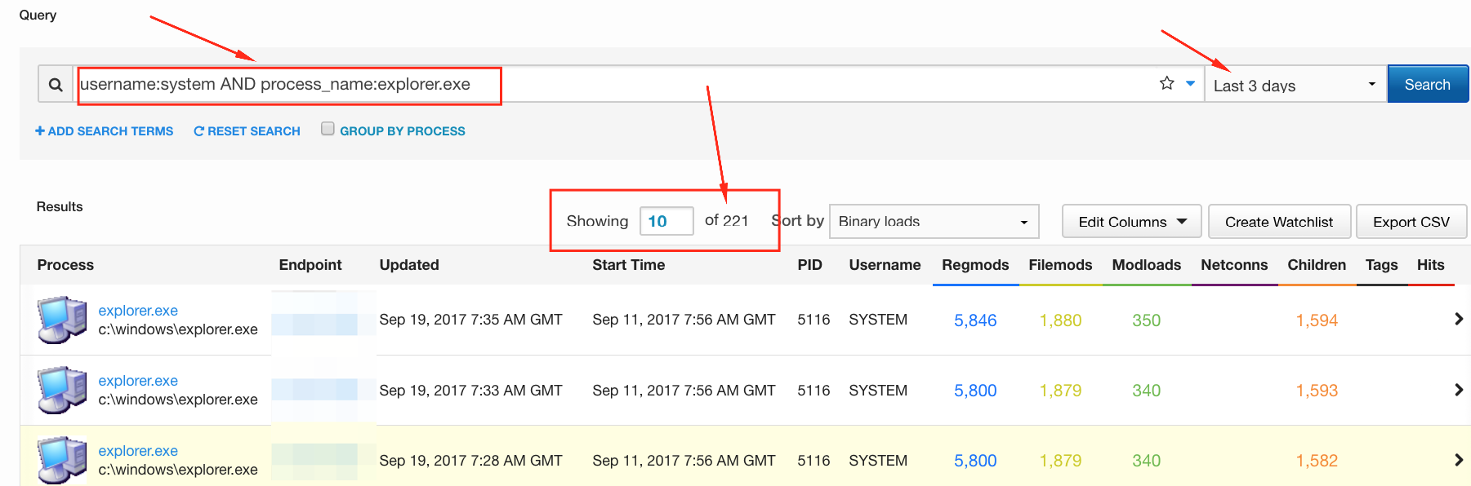Click the first row explorer.exe computer icon
Image resolution: width=1471 pixels, height=486 pixels.
click(x=62, y=320)
